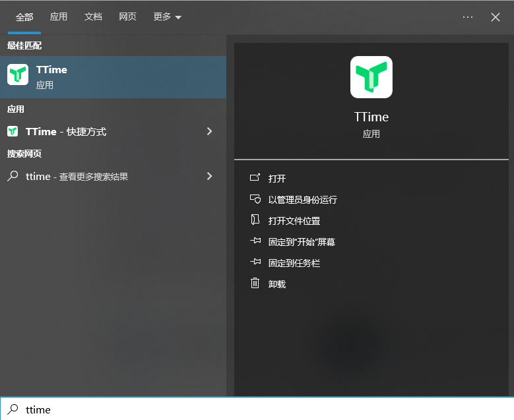This screenshot has width=514, height=420.
Task: Choose 打开 to launch TTime
Action: pyautogui.click(x=277, y=179)
